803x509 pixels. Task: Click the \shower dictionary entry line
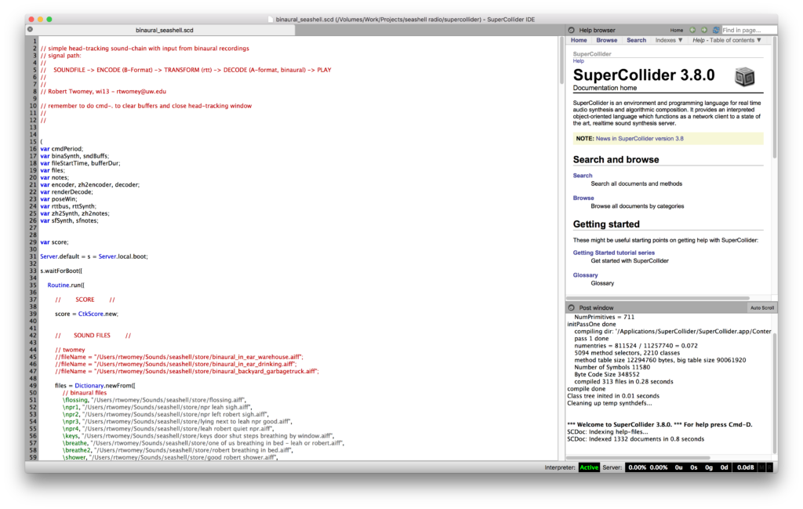pos(170,457)
